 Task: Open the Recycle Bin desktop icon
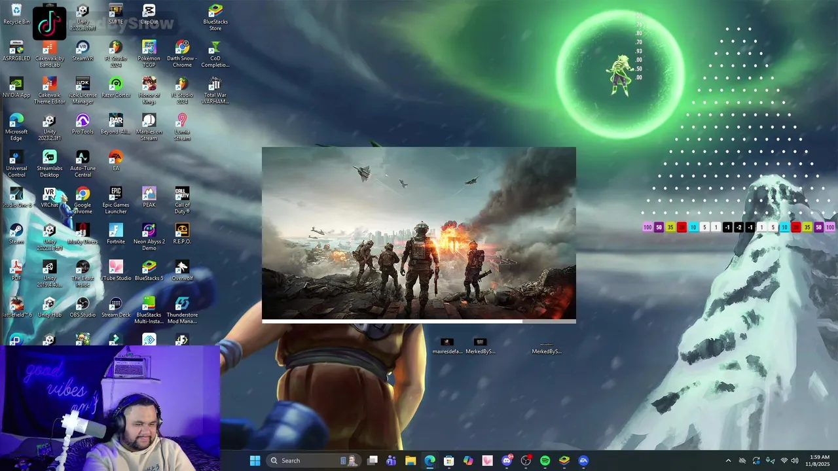16,14
